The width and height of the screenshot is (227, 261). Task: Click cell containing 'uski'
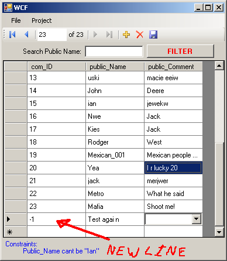click(x=115, y=78)
